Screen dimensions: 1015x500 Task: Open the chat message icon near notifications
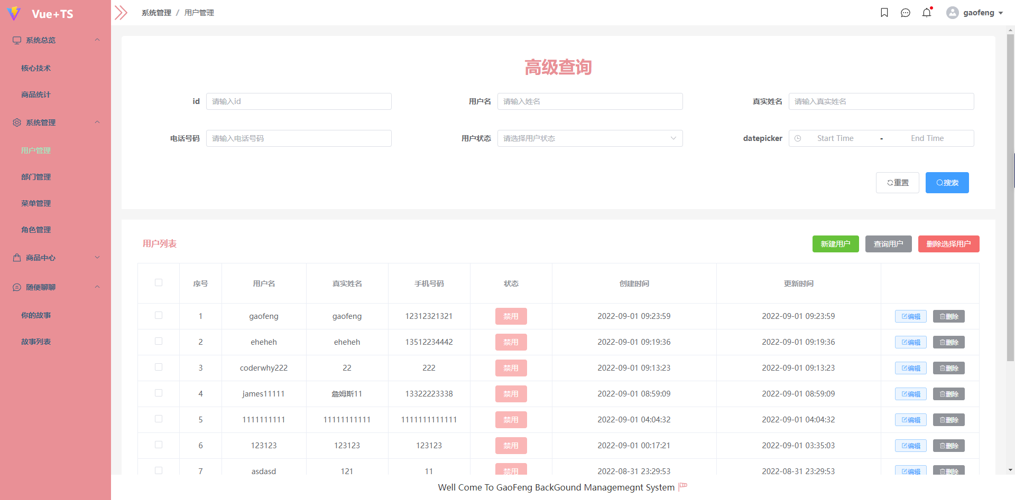click(x=906, y=12)
